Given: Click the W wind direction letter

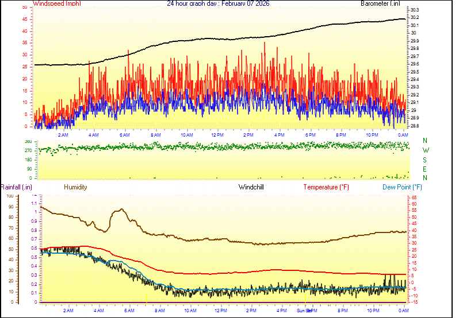Looking at the screenshot, I should pyautogui.click(x=425, y=150).
